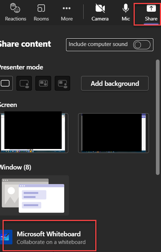Select Standout presenter mode
Viewport: 161px width, 252px height.
tap(24, 83)
